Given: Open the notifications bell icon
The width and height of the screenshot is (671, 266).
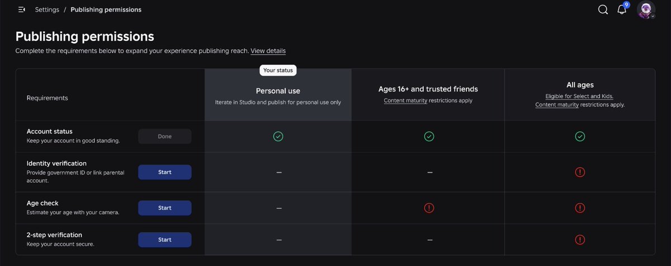Looking at the screenshot, I should pos(622,9).
